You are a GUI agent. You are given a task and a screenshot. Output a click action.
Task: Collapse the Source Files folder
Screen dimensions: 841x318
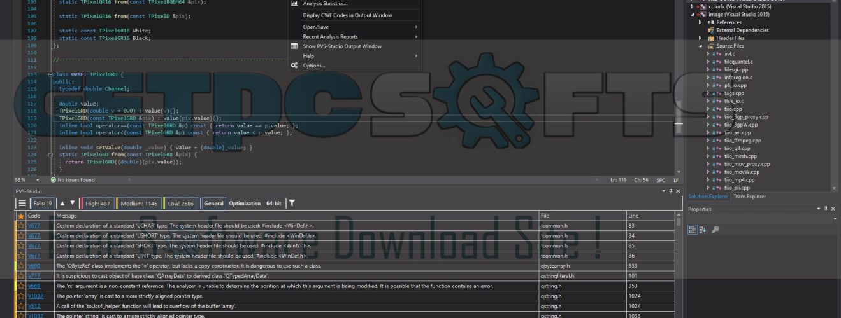pos(701,46)
